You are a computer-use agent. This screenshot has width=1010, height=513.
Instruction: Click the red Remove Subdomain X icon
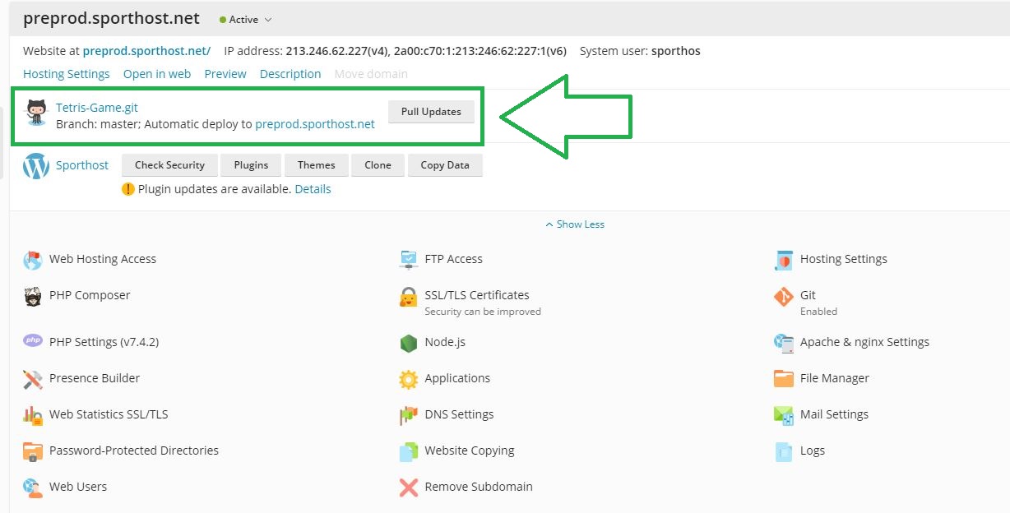(409, 488)
